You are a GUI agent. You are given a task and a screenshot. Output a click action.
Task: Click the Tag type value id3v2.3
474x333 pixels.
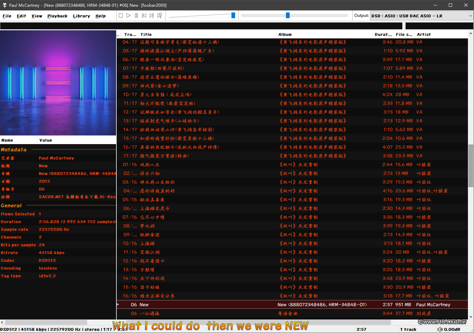(x=47, y=276)
